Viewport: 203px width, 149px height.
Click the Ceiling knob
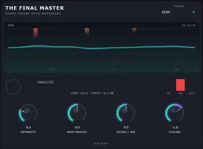[175, 113]
